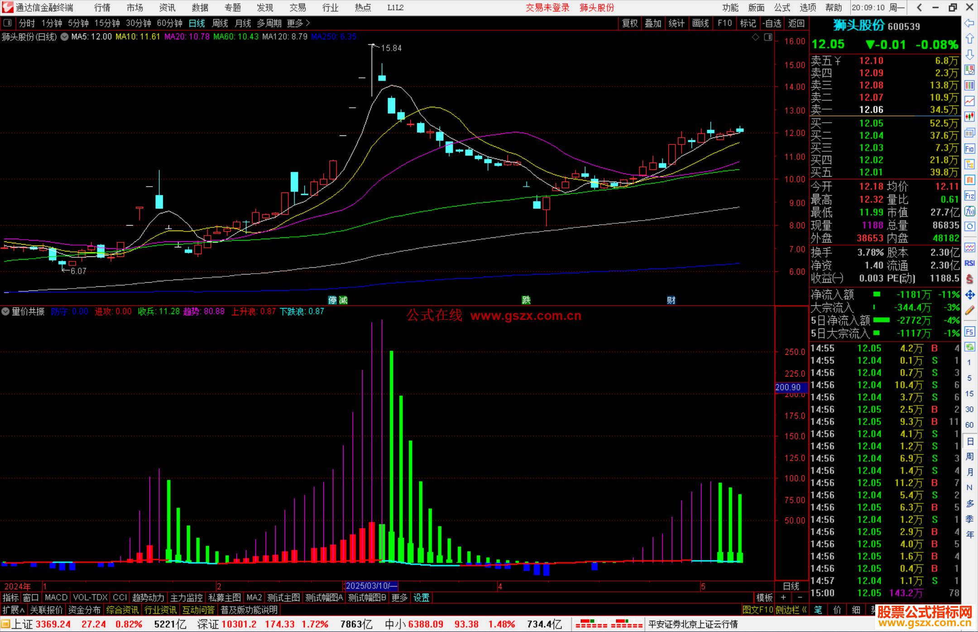This screenshot has height=632, width=978.
Task: Open the 多周期 multi-period option
Action: click(269, 23)
